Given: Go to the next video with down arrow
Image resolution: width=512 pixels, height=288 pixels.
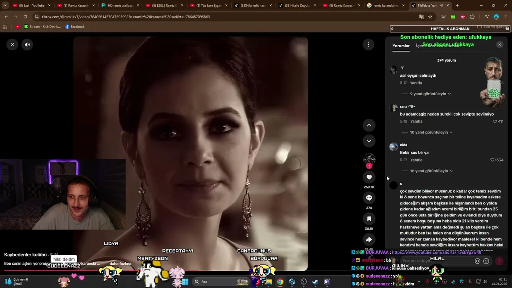Looking at the screenshot, I should pos(369,141).
